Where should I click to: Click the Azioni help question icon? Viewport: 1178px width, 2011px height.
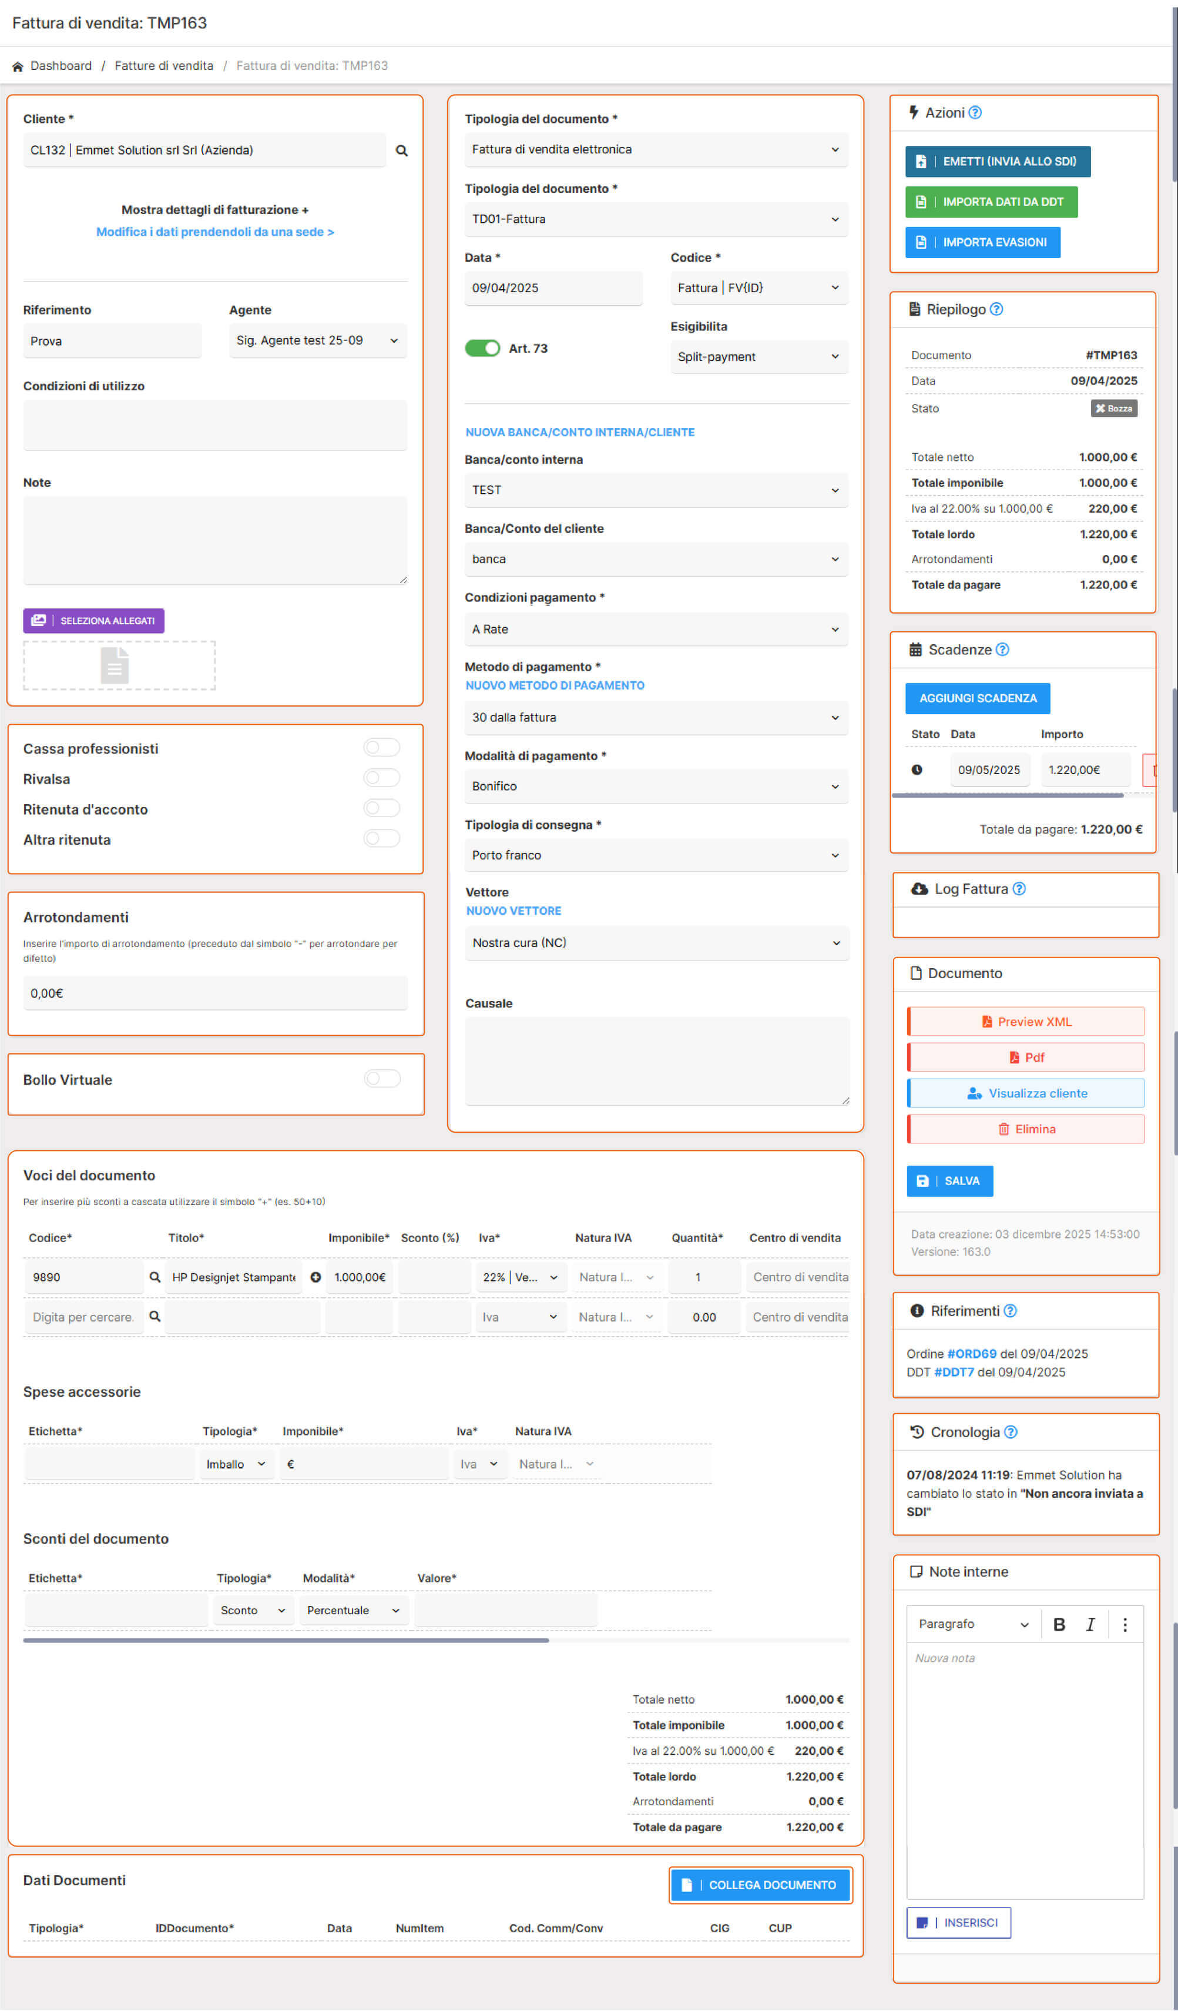click(x=975, y=113)
